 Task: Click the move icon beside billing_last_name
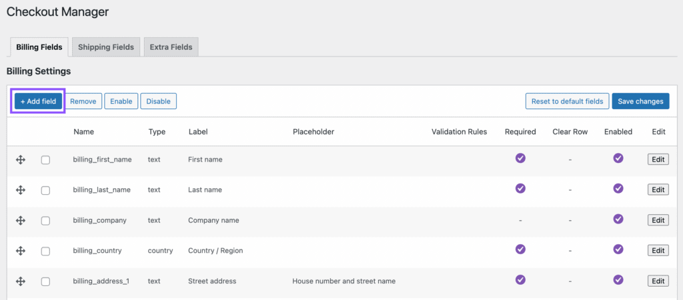pyautogui.click(x=21, y=190)
